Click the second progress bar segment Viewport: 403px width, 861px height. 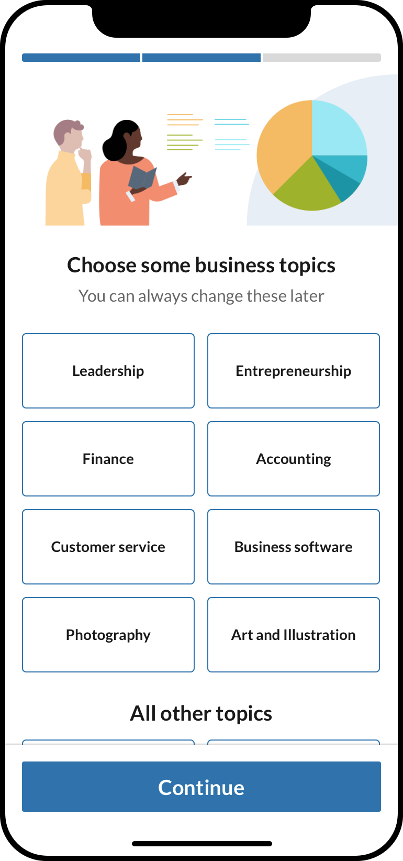(201, 58)
